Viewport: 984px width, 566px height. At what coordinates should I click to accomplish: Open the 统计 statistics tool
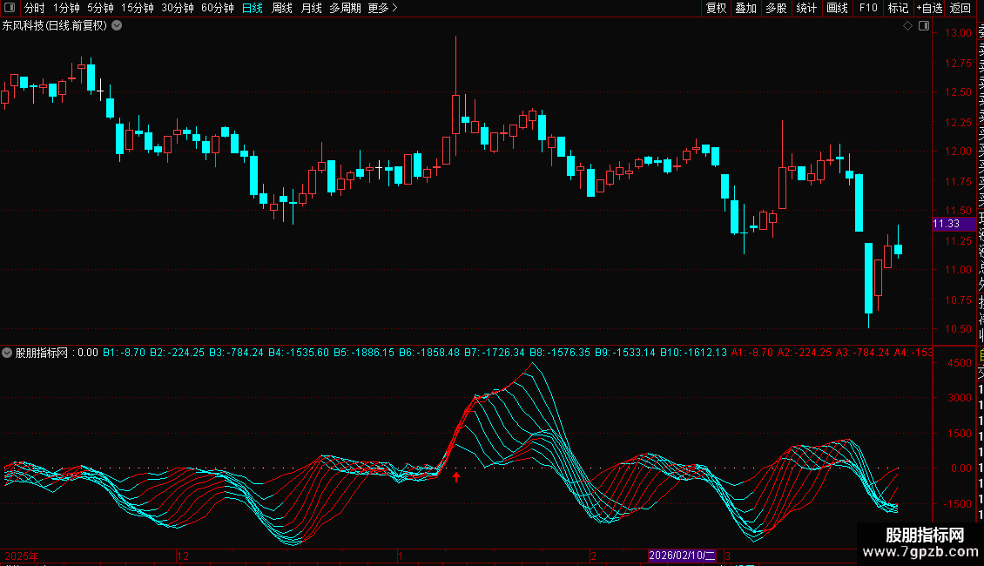click(x=806, y=8)
